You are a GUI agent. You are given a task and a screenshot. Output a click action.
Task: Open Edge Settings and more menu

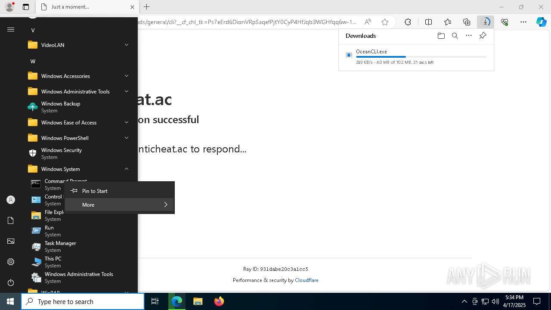coord(523,22)
